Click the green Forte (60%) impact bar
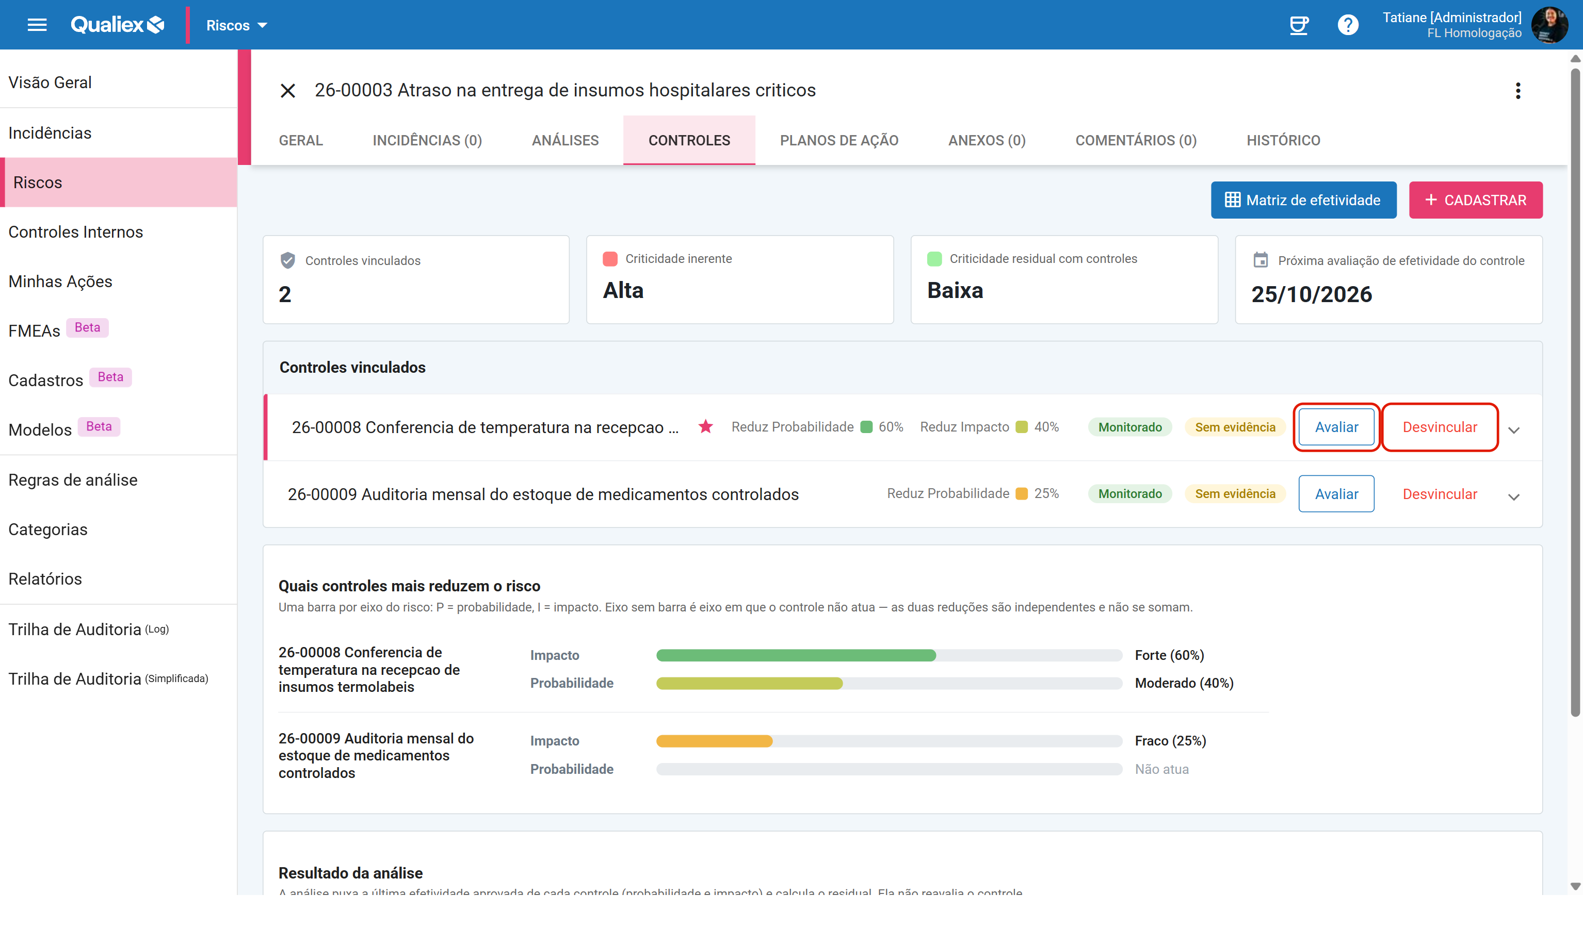The image size is (1583, 928). pos(796,655)
